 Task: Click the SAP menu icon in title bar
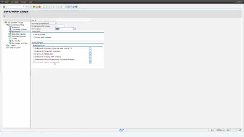[x=2, y=2]
